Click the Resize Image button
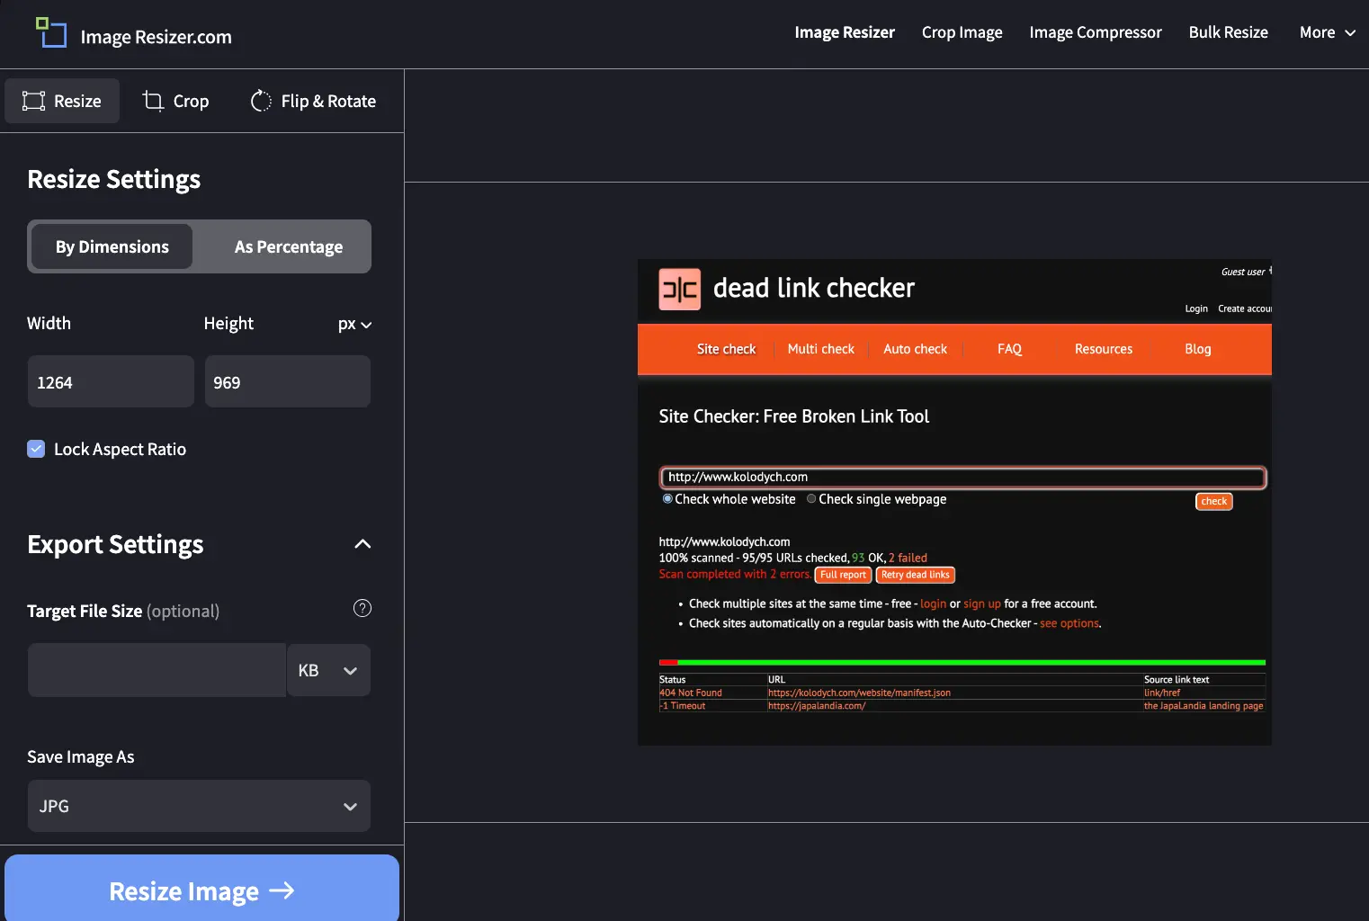 (201, 890)
